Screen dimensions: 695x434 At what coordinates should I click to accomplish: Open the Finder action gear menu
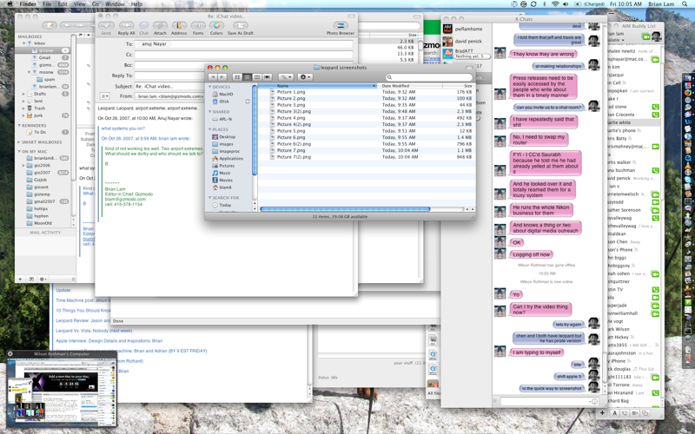pos(305,77)
